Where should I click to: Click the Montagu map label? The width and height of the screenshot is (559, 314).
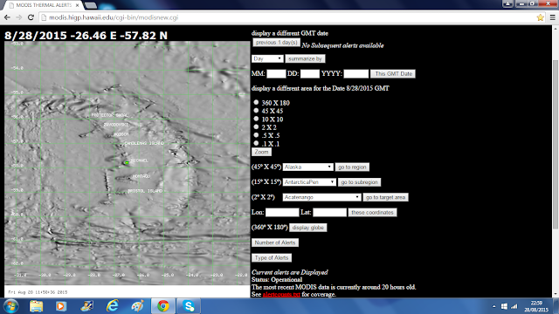(x=141, y=176)
